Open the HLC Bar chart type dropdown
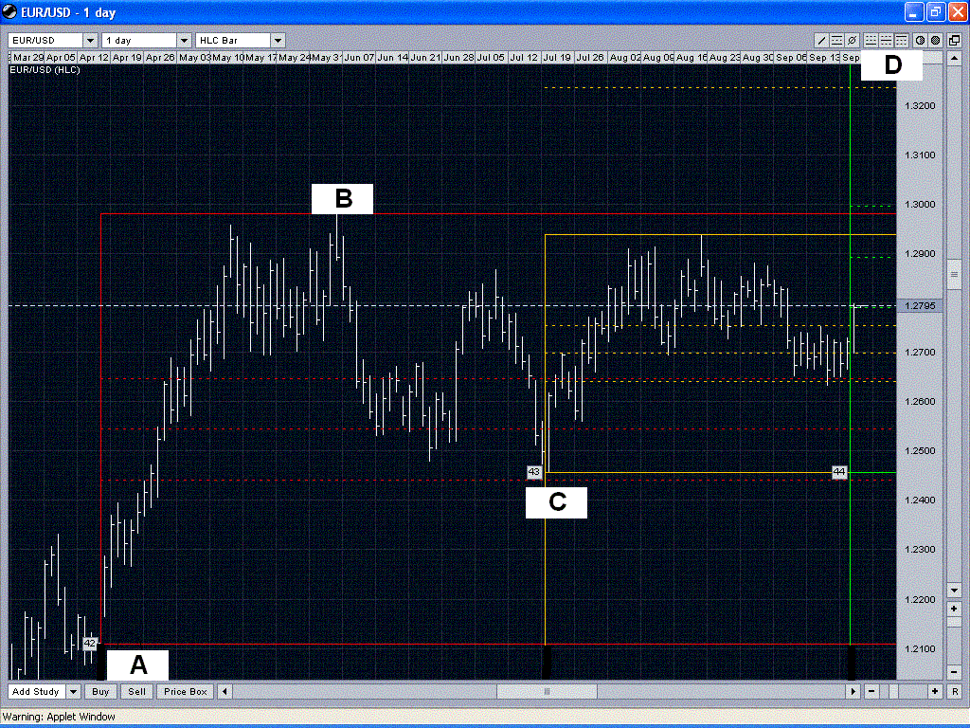 (x=277, y=40)
